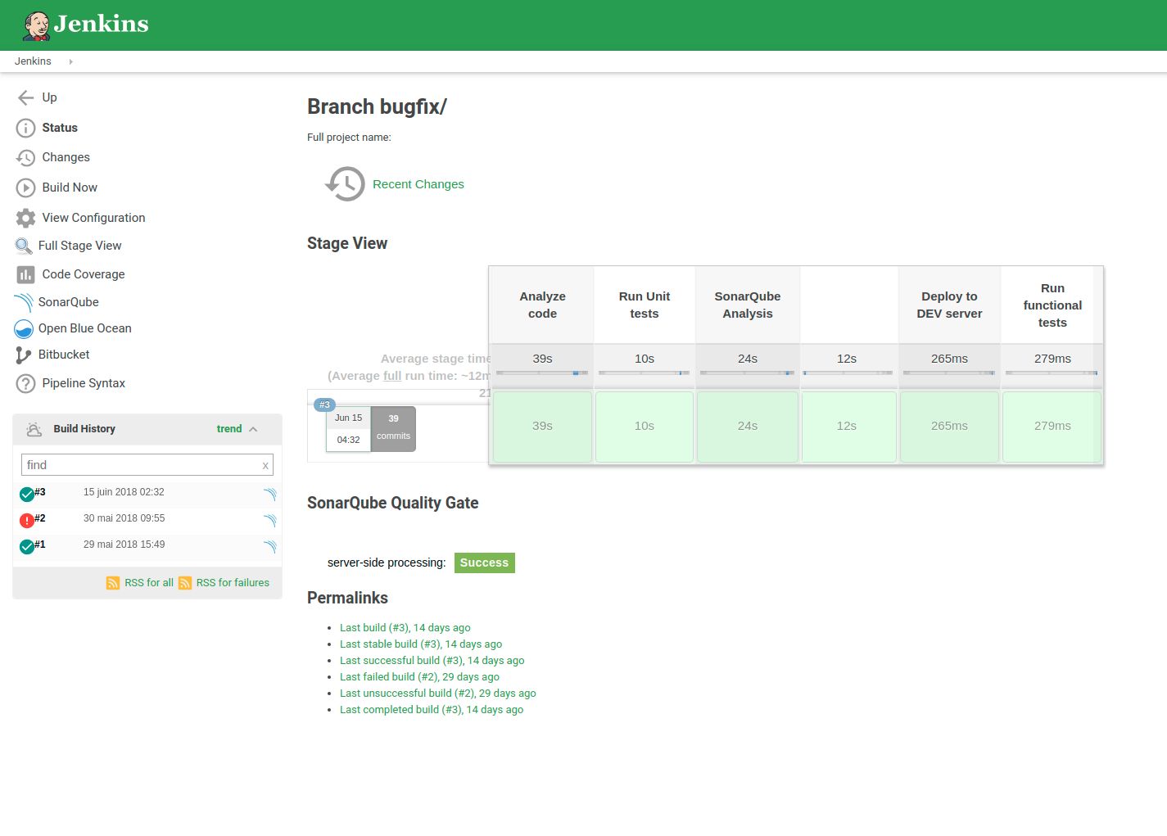Click the failed status icon for build #2
This screenshot has width=1167, height=836.
[26, 520]
